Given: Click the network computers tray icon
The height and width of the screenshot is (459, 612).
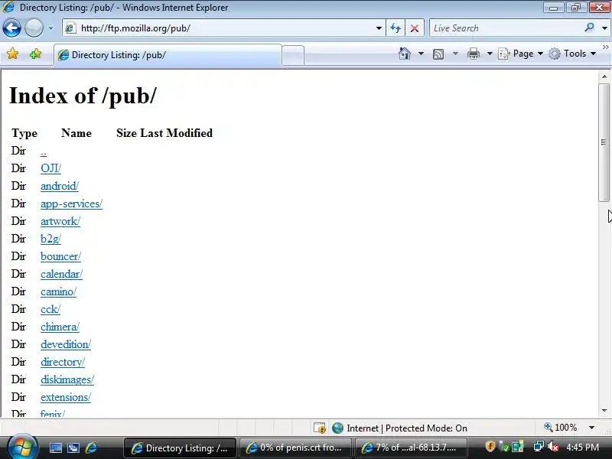Looking at the screenshot, I should tap(539, 446).
